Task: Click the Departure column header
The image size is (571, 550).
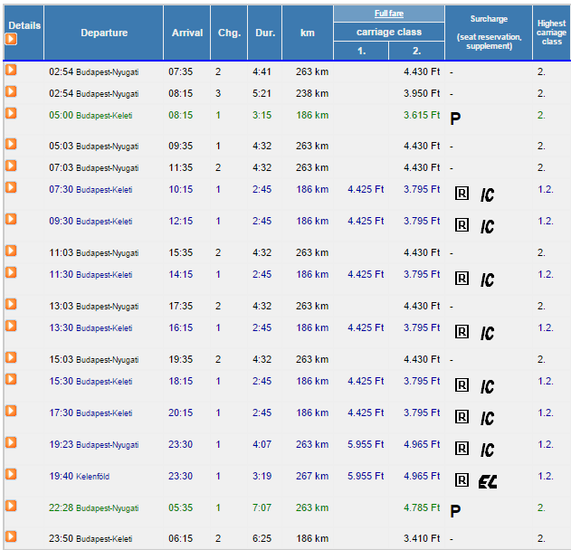Action: [104, 33]
